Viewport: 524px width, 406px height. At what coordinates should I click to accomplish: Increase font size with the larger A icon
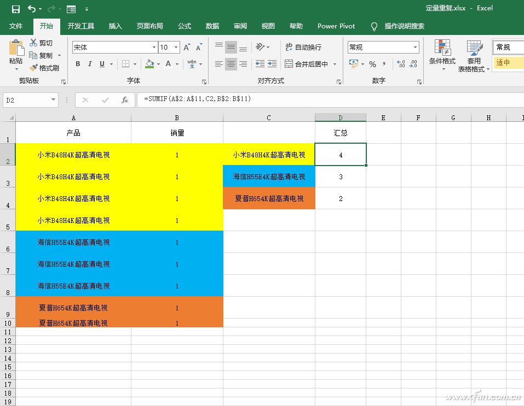187,48
